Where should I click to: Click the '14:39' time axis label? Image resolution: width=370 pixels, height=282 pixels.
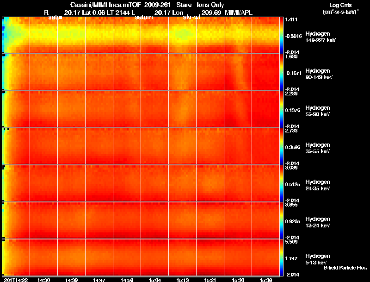72,280
